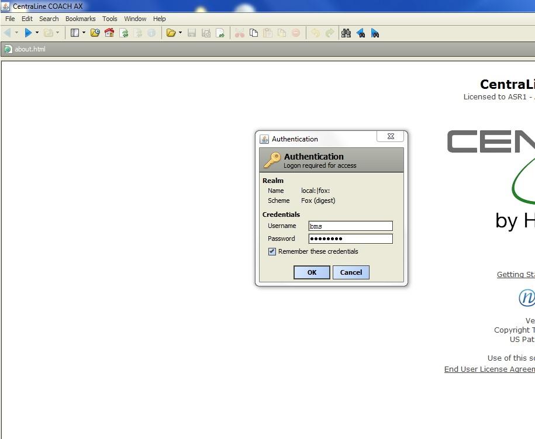This screenshot has width=535, height=439.
Task: Toggle the side bar panel icon
Action: pyautogui.click(x=75, y=33)
